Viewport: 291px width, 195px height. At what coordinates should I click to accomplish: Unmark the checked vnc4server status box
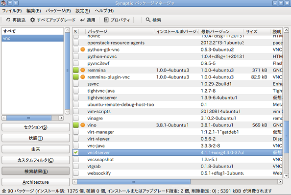(x=76, y=152)
